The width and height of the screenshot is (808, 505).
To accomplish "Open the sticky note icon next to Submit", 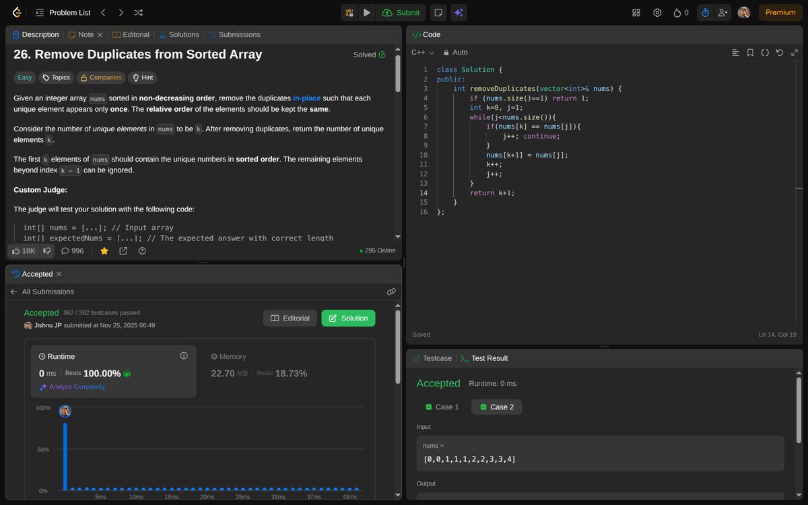I will (438, 12).
